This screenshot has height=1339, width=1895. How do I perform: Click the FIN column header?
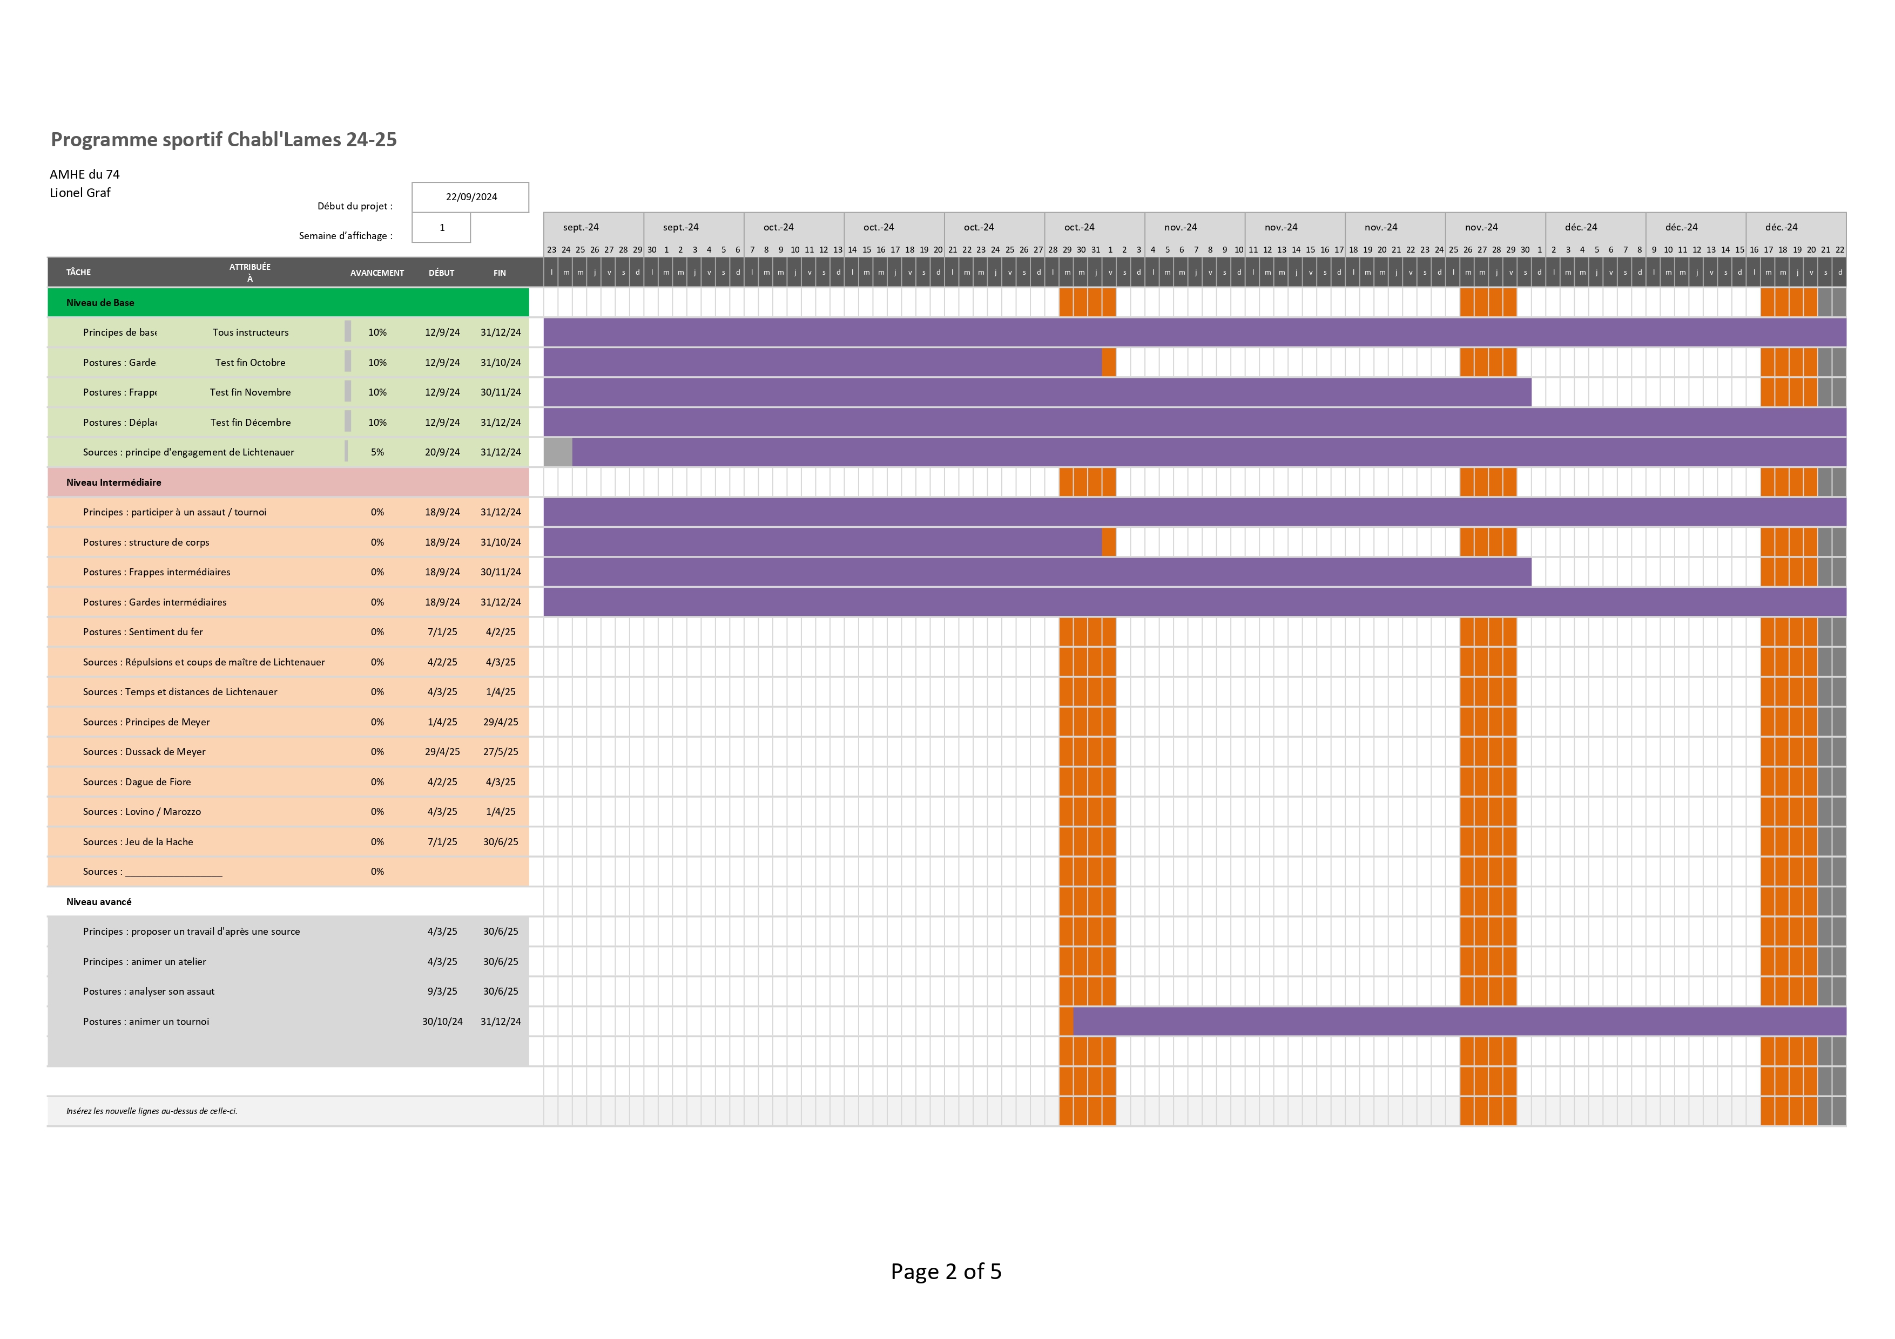500,273
